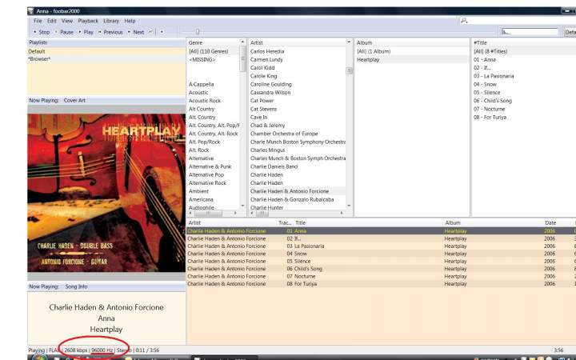Click the random playback icon after Next
The width and height of the screenshot is (576, 360).
point(150,32)
